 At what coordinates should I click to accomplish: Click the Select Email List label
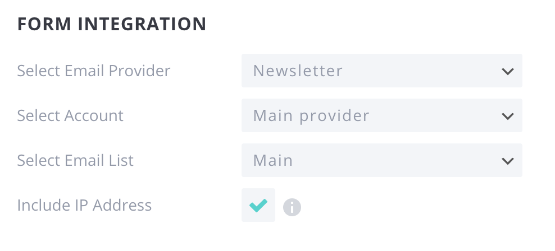coord(75,160)
